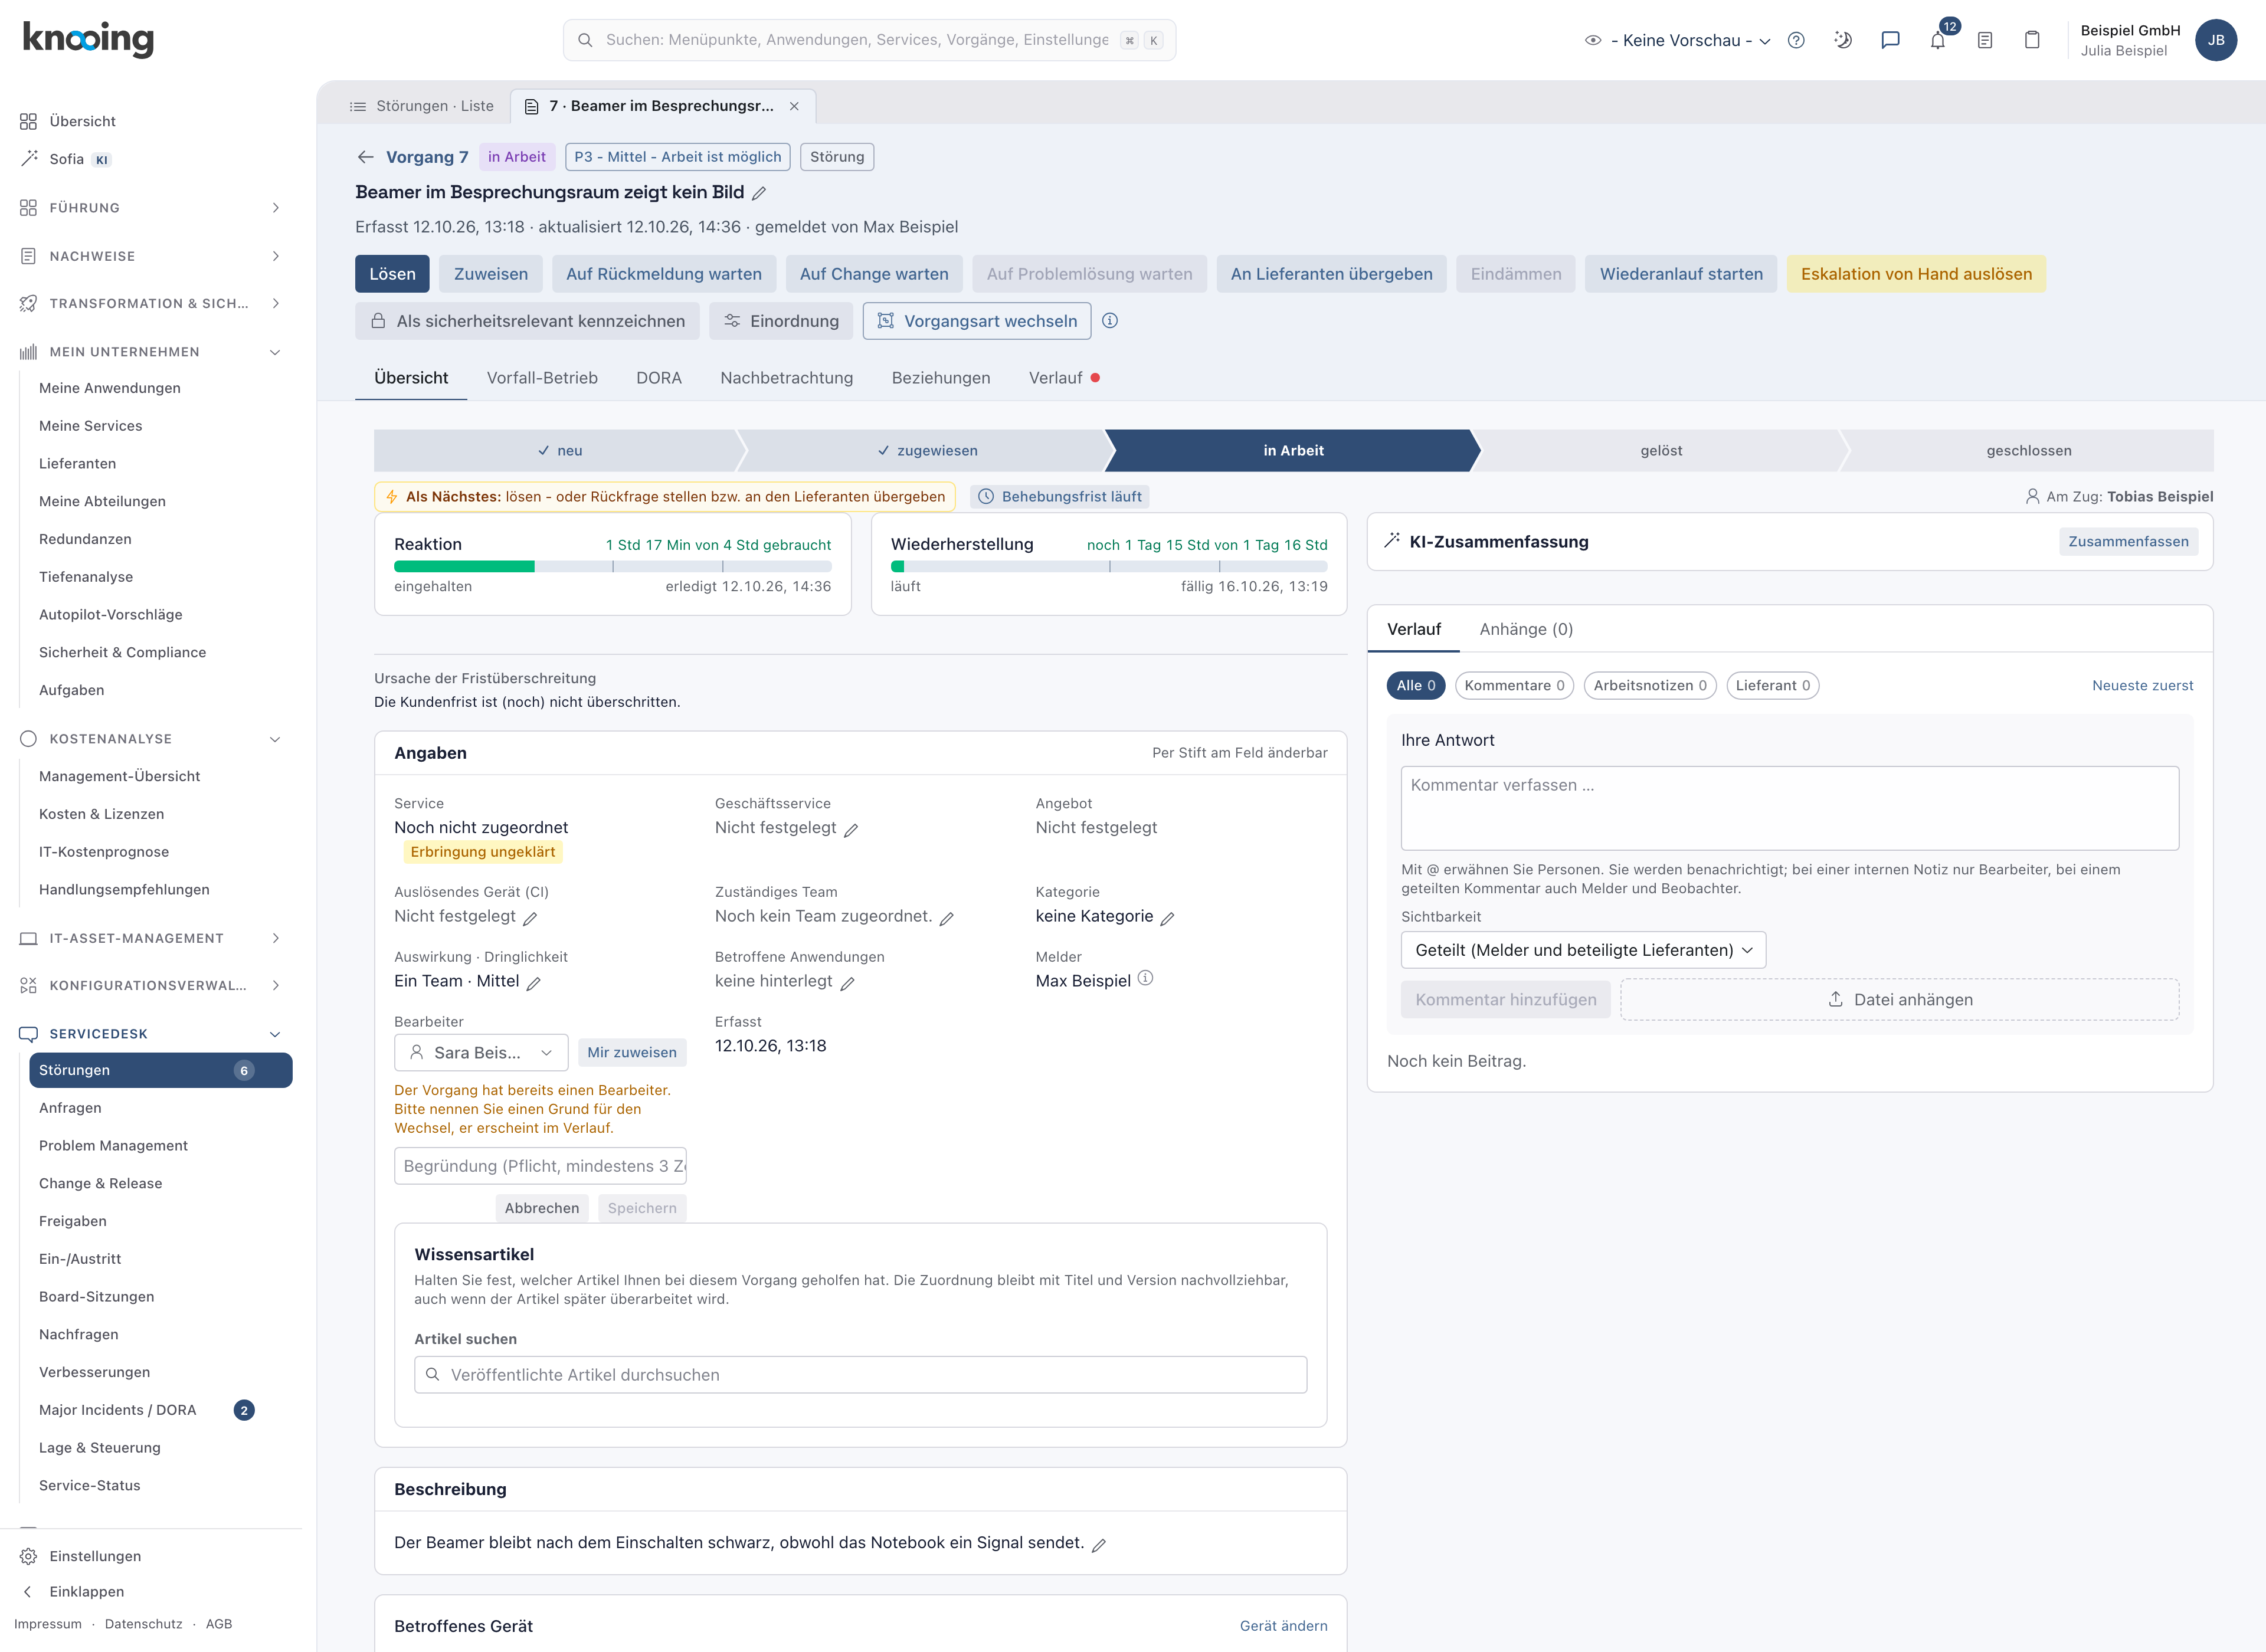Viewport: 2266px width, 1652px height.
Task: Open Bearbeiter dropdown Sara Beis...
Action: (x=481, y=1052)
